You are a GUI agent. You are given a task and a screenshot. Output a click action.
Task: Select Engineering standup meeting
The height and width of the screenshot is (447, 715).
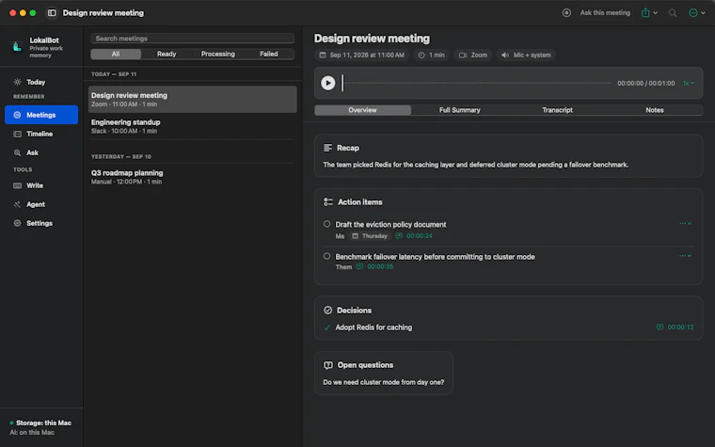click(x=193, y=126)
